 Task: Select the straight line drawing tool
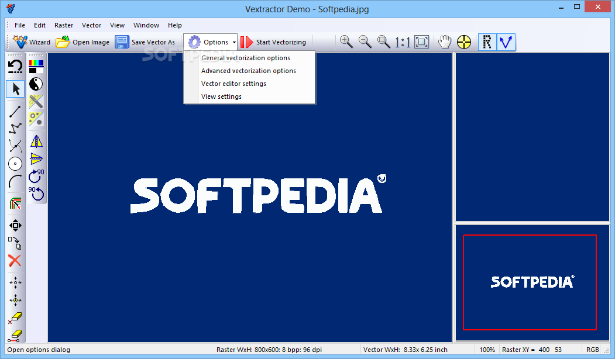click(x=15, y=112)
